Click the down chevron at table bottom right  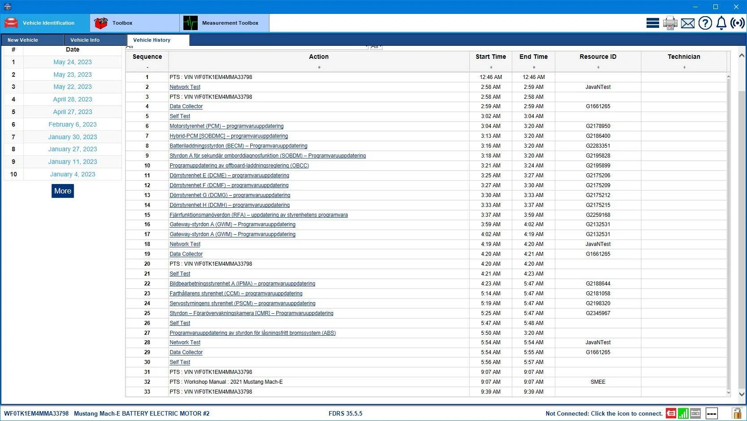point(742,394)
